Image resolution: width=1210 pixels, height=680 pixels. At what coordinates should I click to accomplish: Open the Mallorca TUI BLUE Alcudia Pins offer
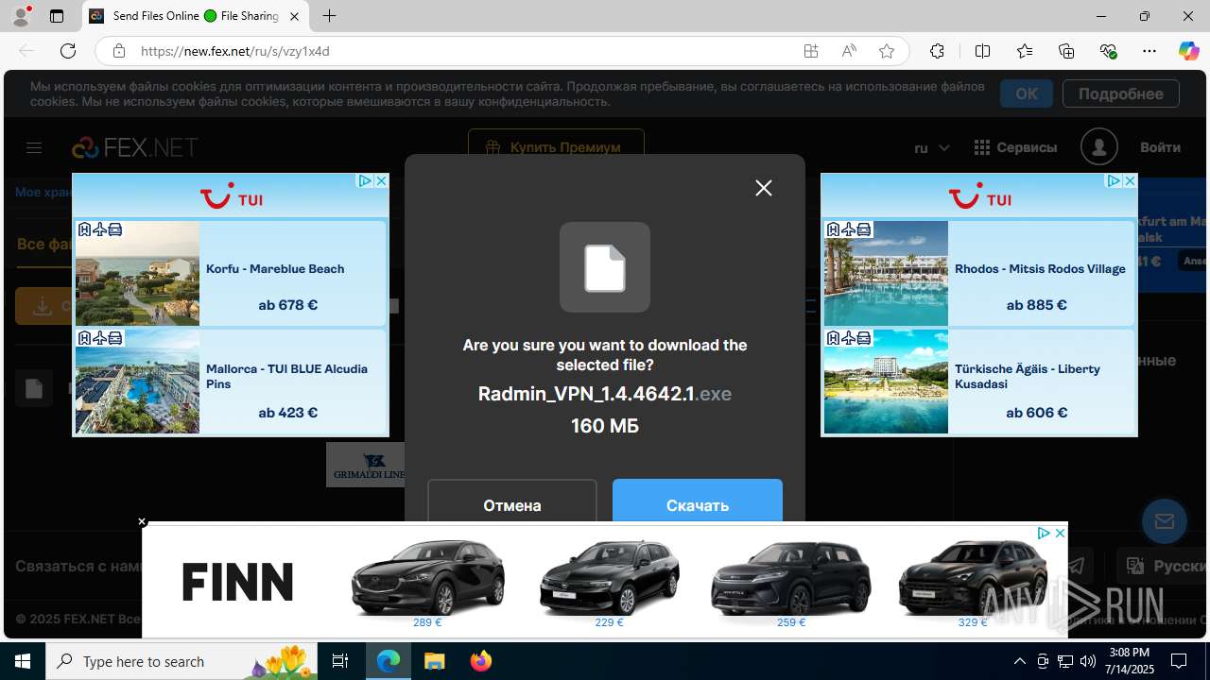click(x=231, y=381)
